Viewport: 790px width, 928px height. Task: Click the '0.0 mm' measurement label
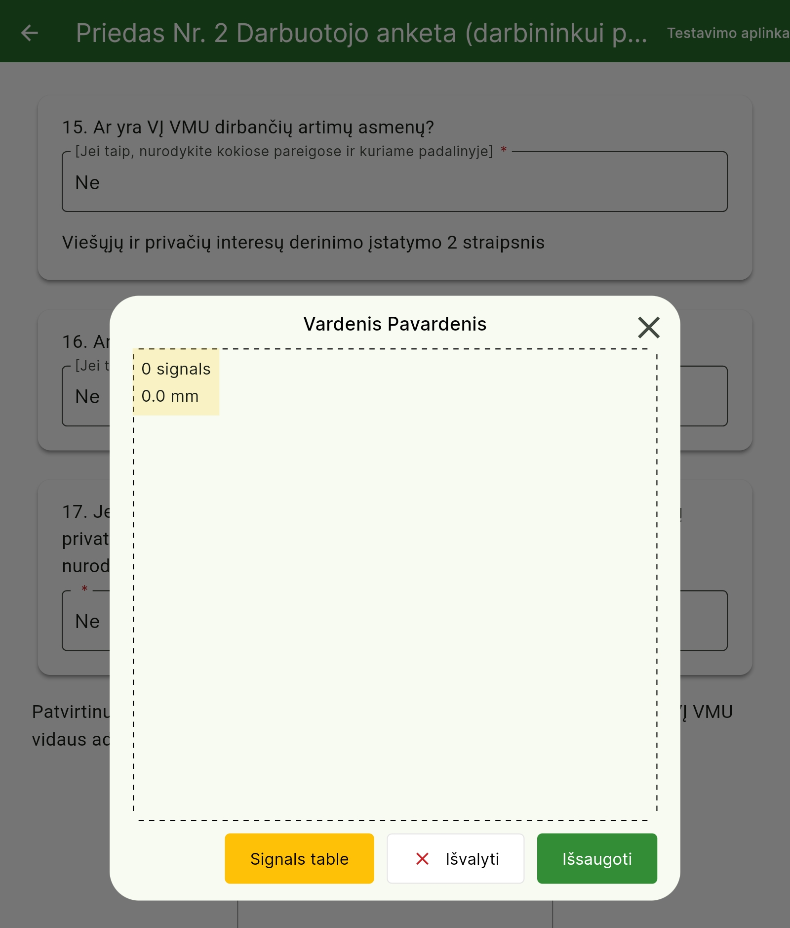(170, 396)
